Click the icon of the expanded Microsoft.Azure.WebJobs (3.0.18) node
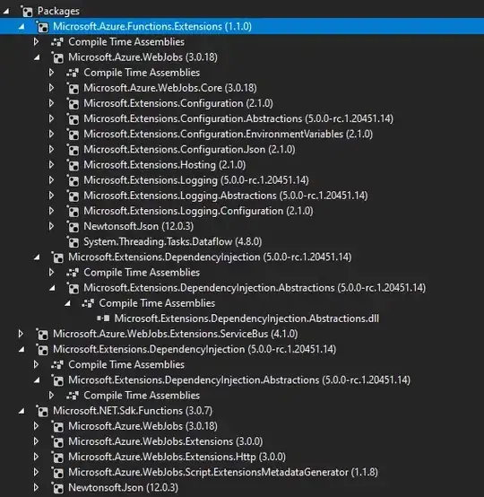The height and width of the screenshot is (497, 484). pos(57,57)
